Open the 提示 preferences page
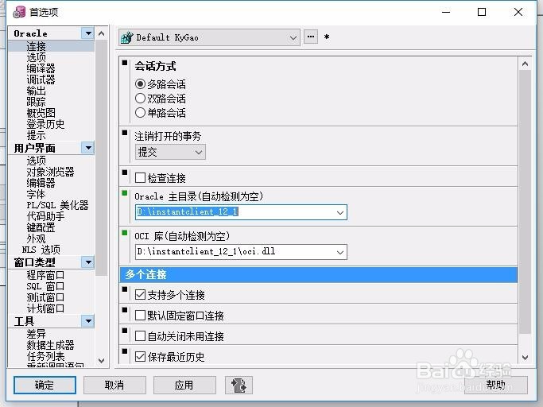This screenshot has height=407, width=543. [36, 135]
